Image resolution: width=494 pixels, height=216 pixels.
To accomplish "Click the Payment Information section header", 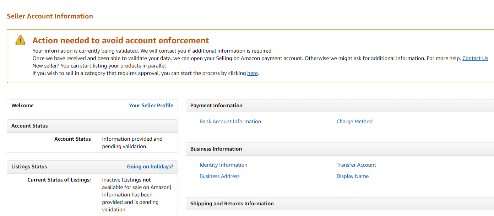I will tap(216, 106).
